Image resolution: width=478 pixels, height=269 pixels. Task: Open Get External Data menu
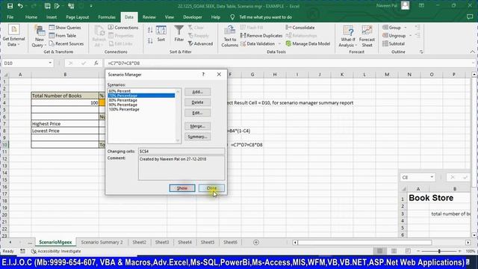click(13, 36)
